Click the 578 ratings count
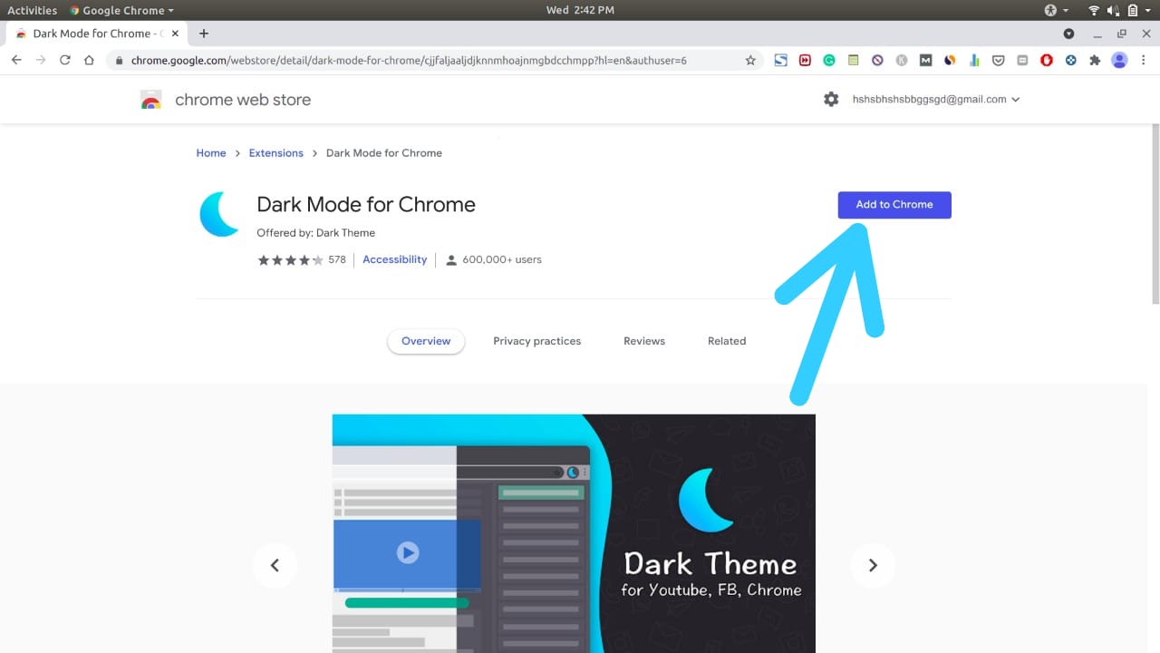Viewport: 1160px width, 653px height. pos(337,259)
